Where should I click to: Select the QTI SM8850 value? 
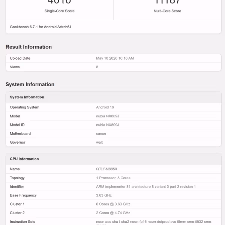coord(106,169)
